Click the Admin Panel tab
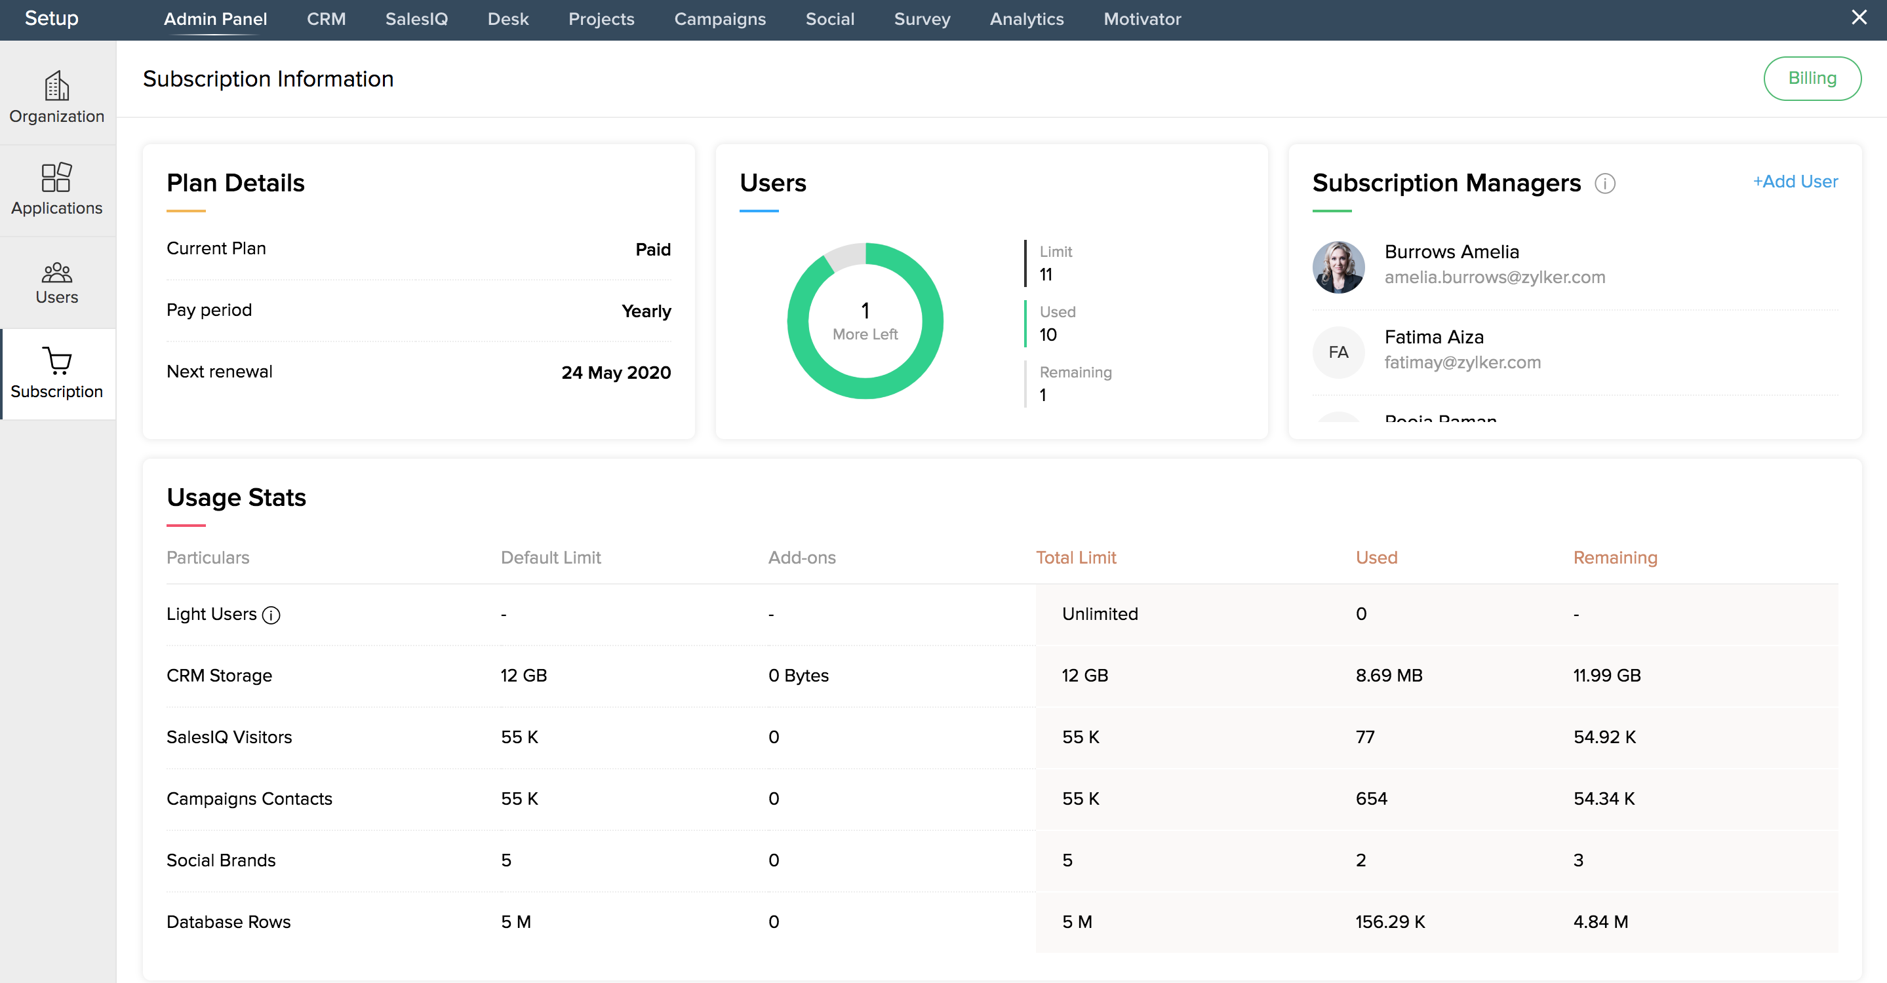Image resolution: width=1887 pixels, height=983 pixels. 214,19
